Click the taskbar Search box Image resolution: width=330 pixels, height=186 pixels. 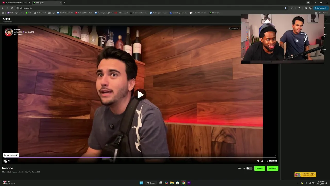coord(151,183)
